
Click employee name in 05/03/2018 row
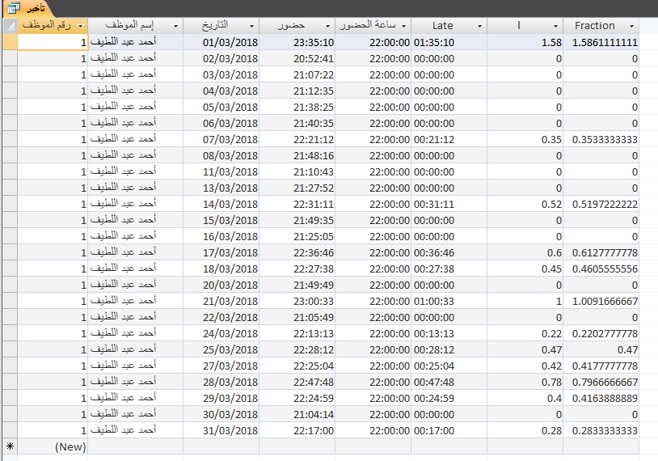pos(136,107)
